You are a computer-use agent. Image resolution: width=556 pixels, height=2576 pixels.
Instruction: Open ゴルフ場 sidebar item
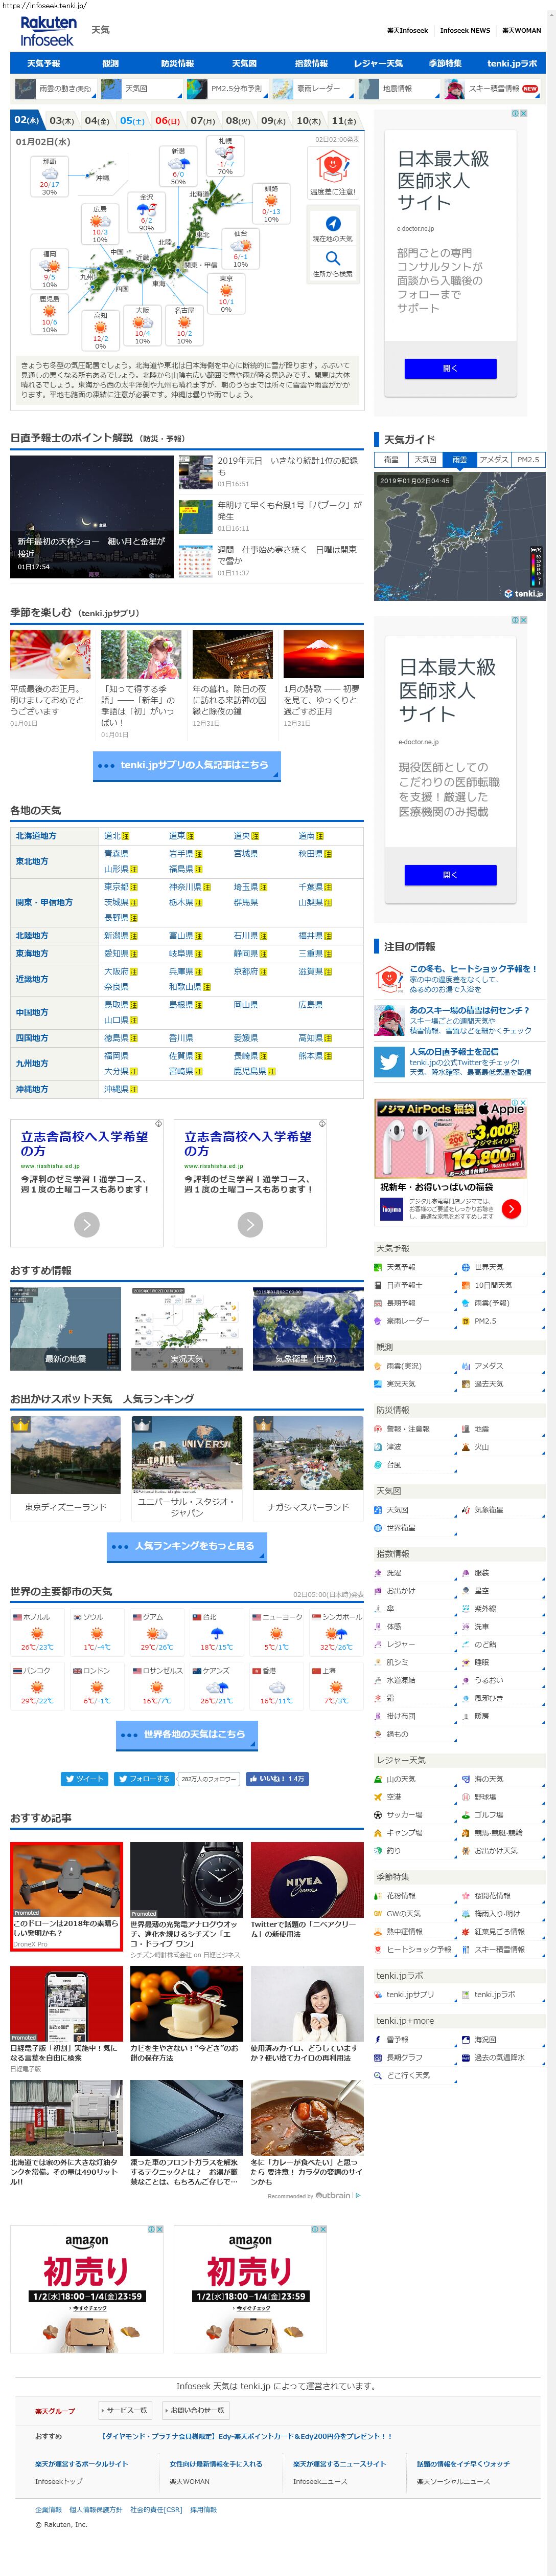click(488, 1815)
